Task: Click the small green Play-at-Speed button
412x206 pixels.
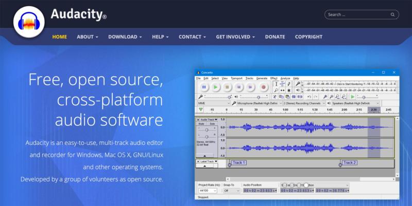Action: (x=353, y=97)
